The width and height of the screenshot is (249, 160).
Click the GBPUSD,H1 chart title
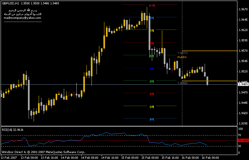[x=10, y=3]
